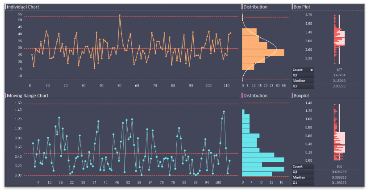The image size is (369, 192).
Task: Select Q3 value 0.694218 in lower table
Action: [339, 172]
